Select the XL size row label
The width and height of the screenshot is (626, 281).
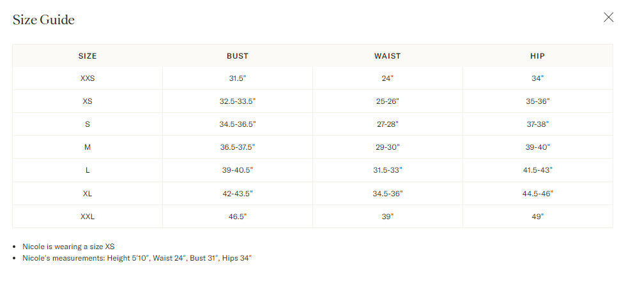88,193
